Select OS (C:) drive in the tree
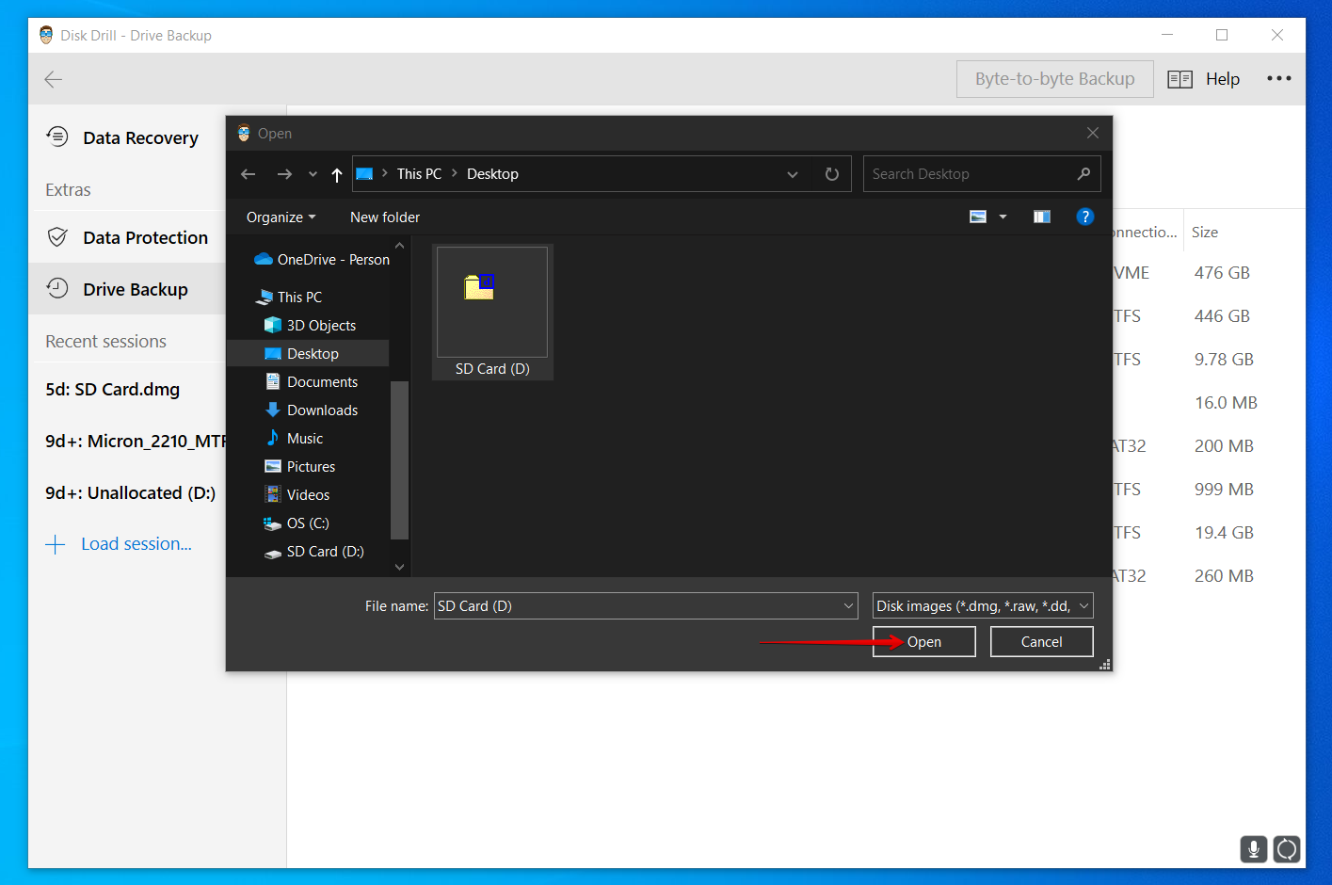The image size is (1332, 885). (x=296, y=523)
